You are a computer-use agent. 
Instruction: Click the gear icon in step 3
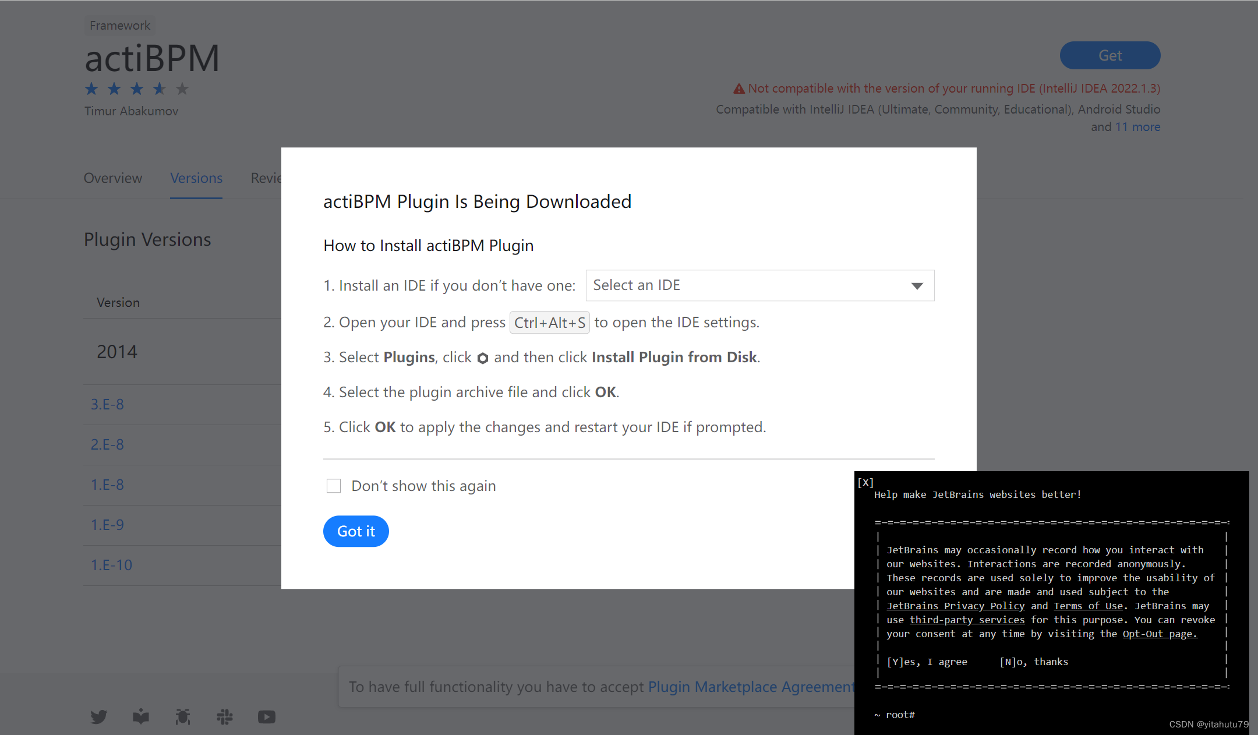click(x=483, y=358)
